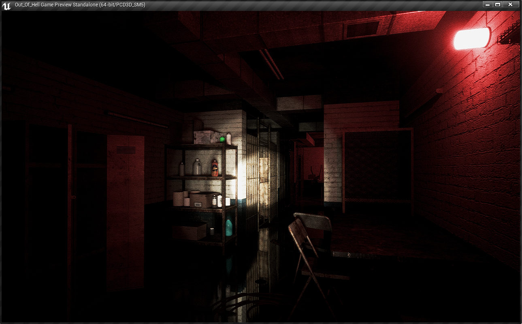The image size is (522, 324).
Task: Click the red locker door
Action: point(125,211)
